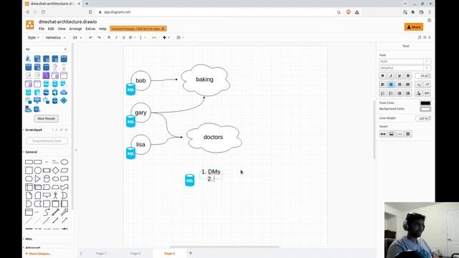Edit the Scratchpad with the pencil icon
Image resolution: width=459 pixels, height=258 pixels.
coord(61,130)
